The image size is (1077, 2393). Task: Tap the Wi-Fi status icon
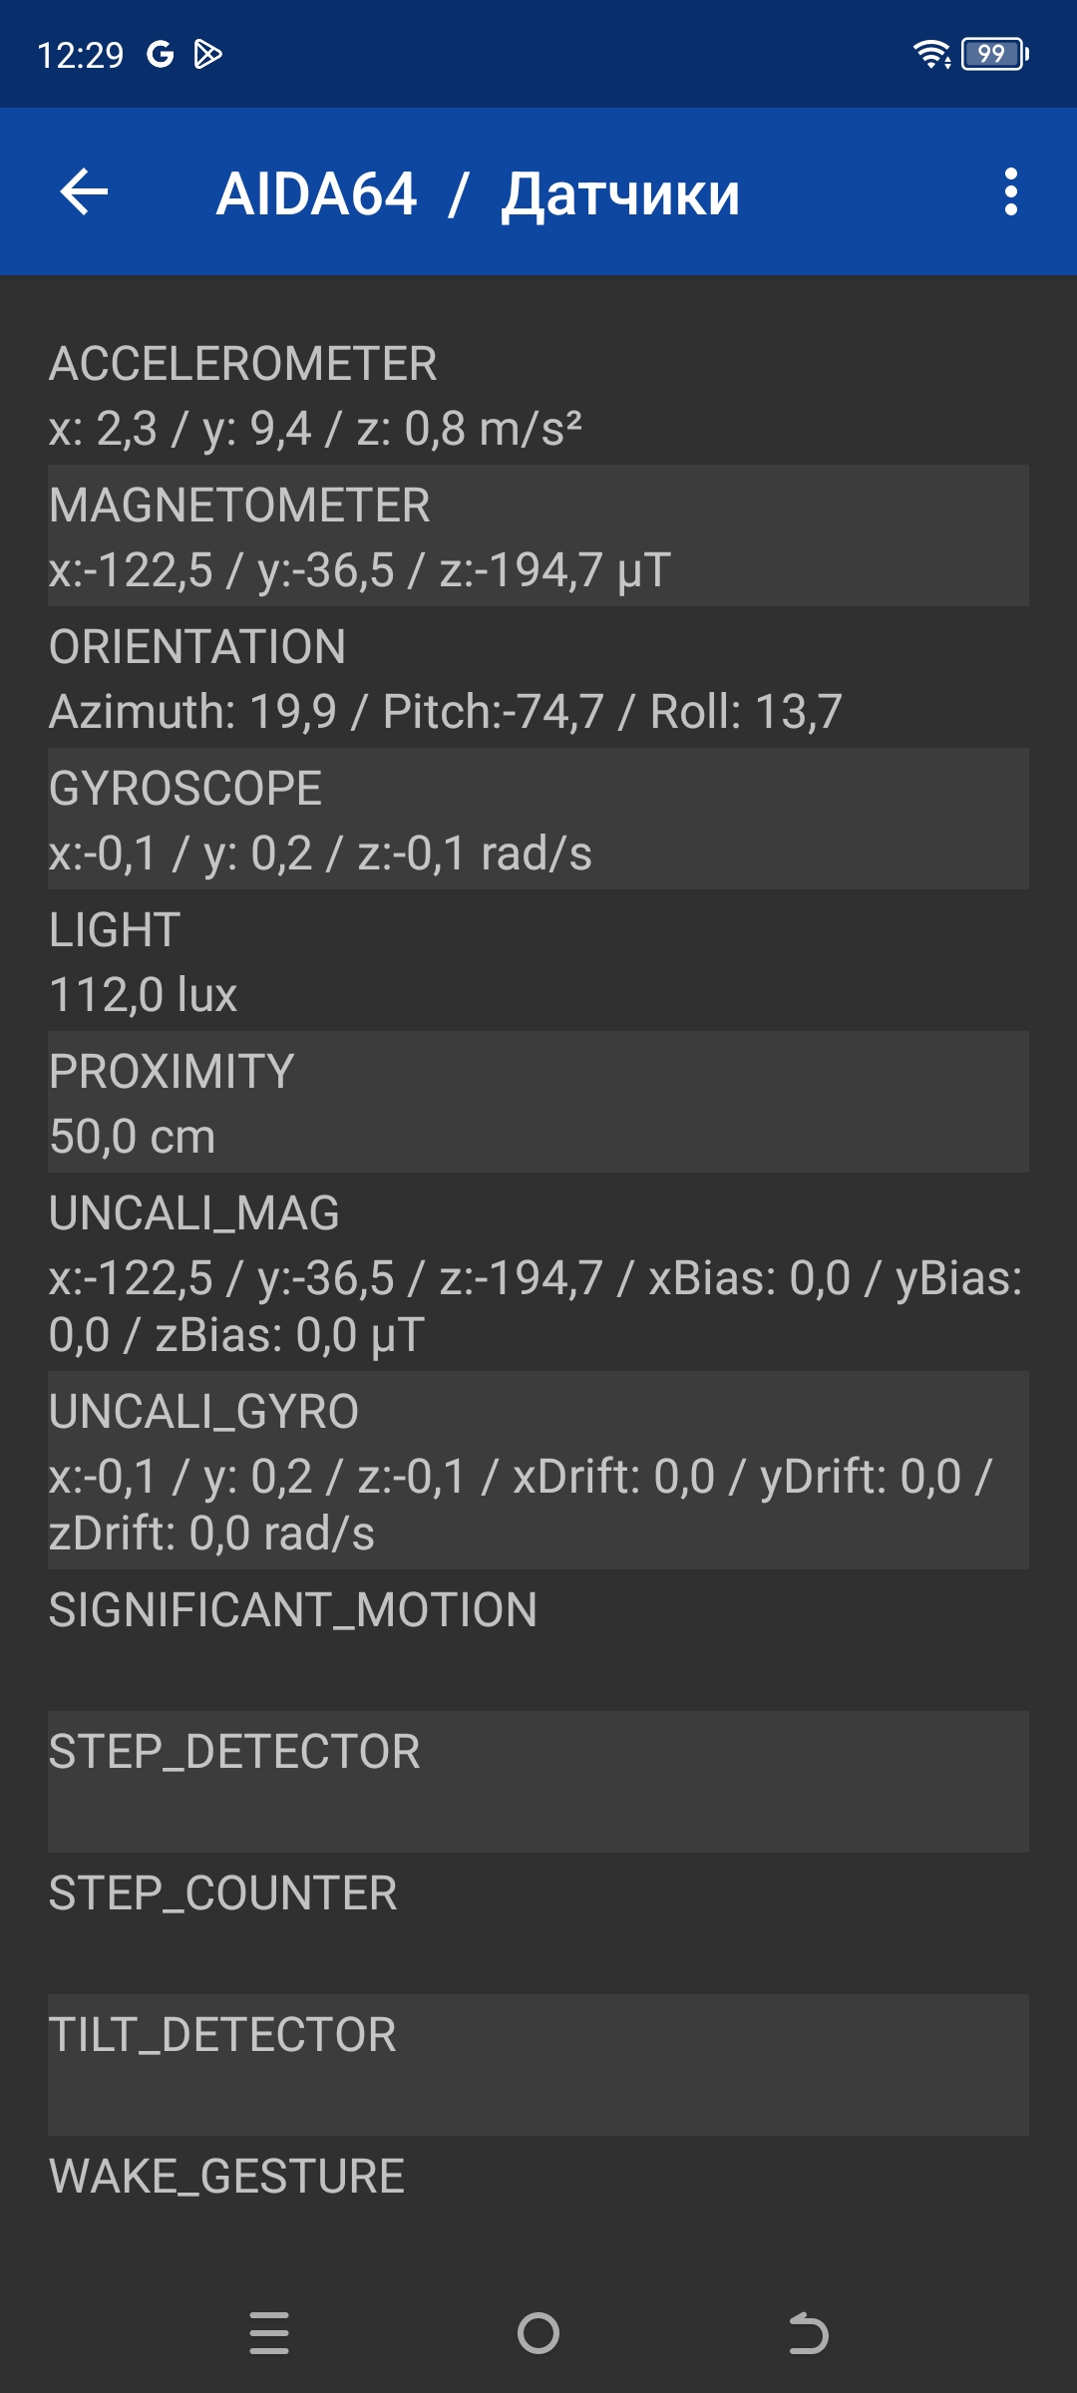pos(931,54)
